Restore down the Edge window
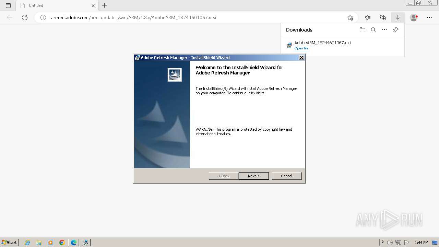This screenshot has width=439, height=247. tap(418, 3)
